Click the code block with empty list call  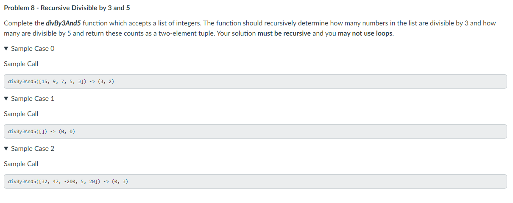coord(255,131)
